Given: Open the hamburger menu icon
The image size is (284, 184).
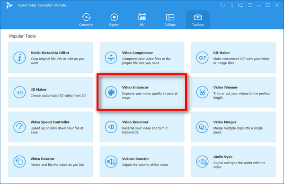Looking at the screenshot, I should (x=250, y=5).
